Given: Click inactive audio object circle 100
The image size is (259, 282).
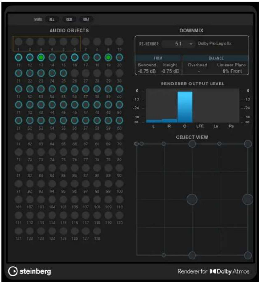Looking at the screenshot, I should [119, 184].
